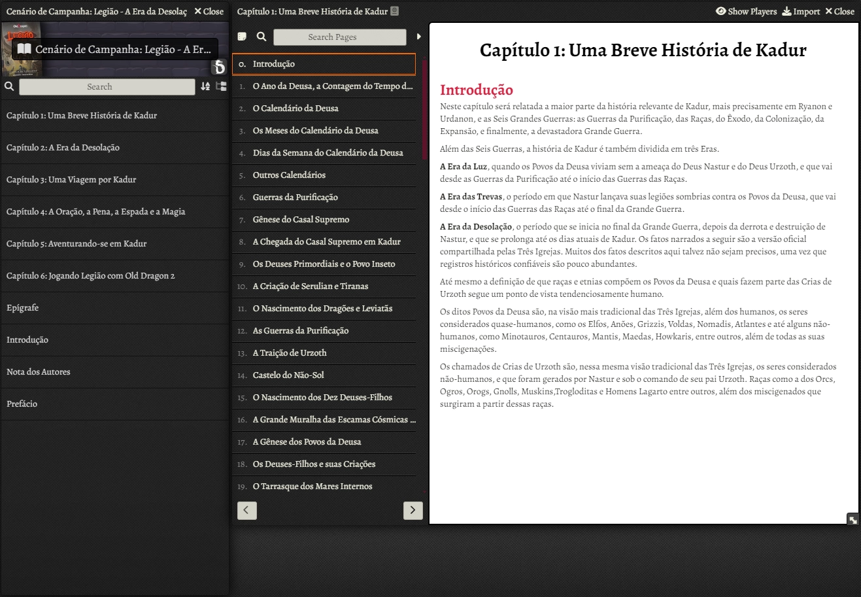This screenshot has width=861, height=597.
Task: Click the dragon logo badge on compendium banner
Action: [218, 66]
